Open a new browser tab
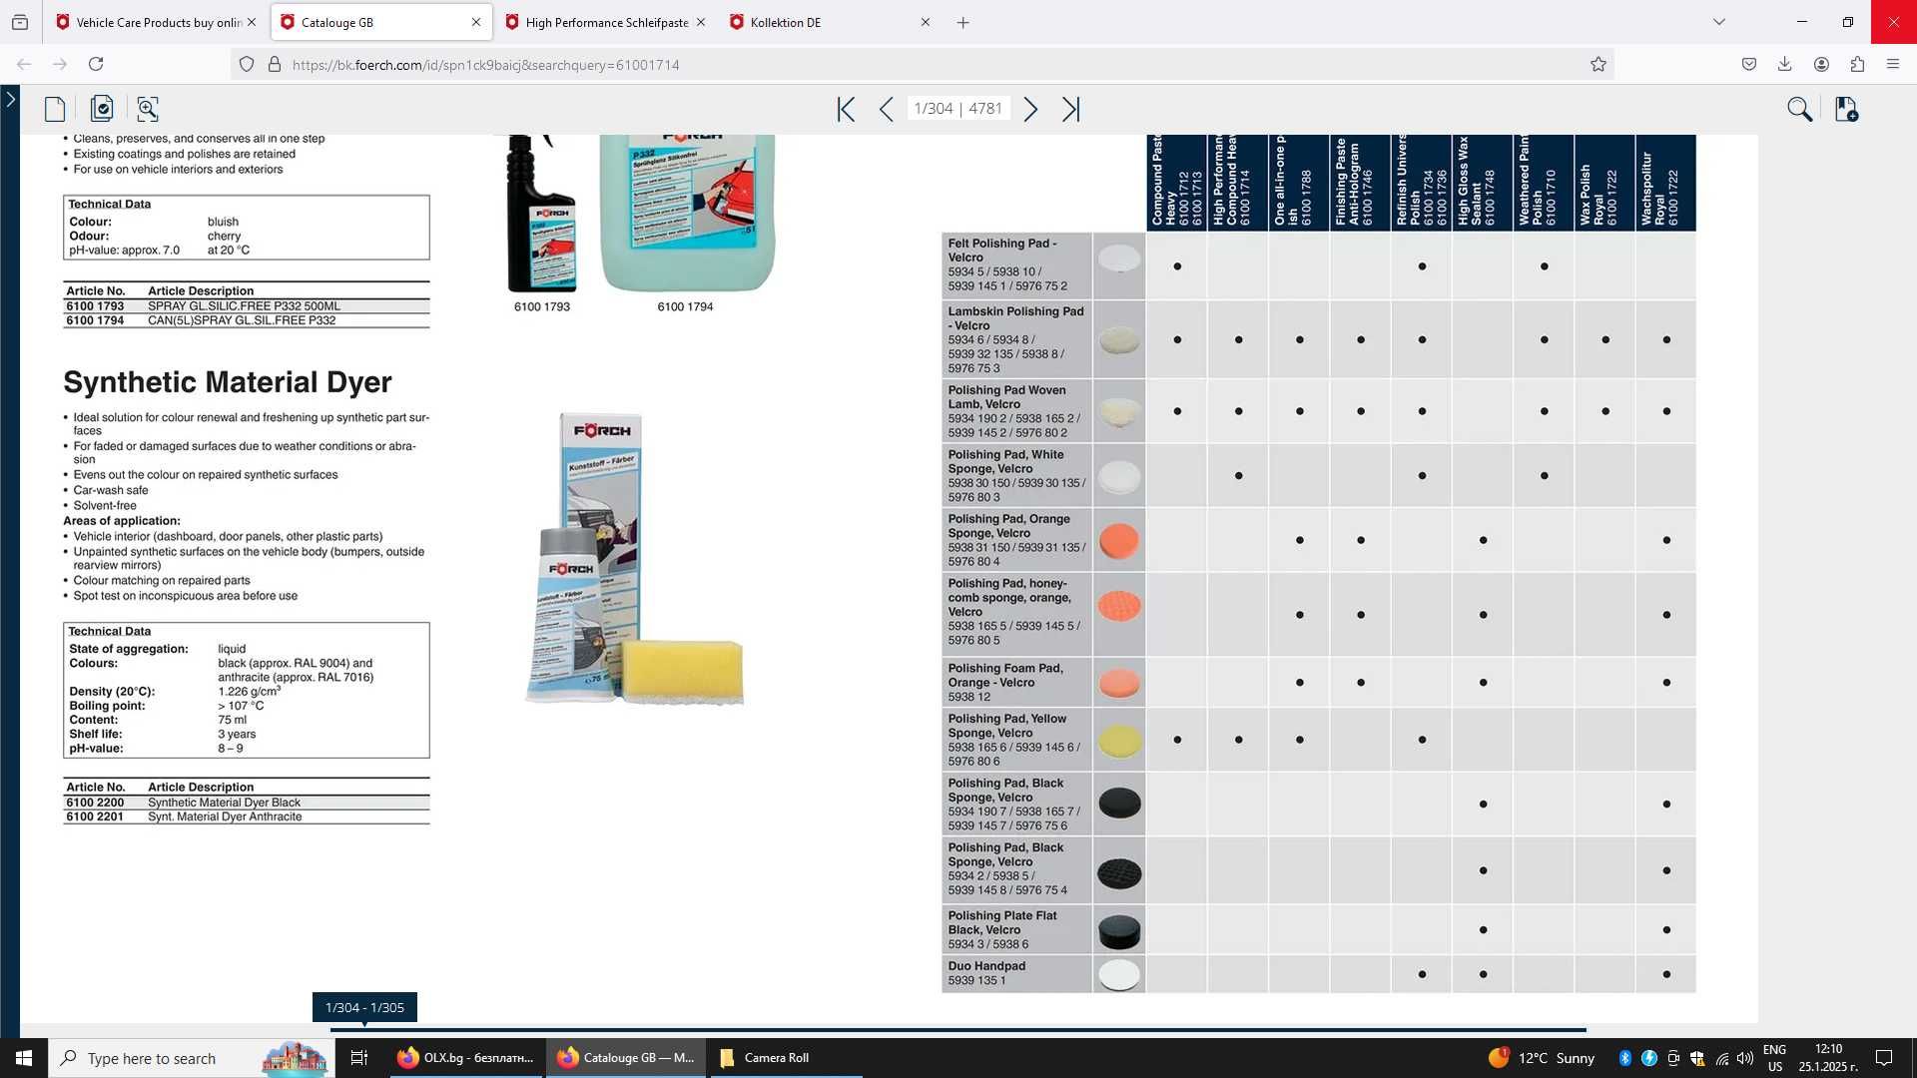The image size is (1917, 1078). click(963, 22)
